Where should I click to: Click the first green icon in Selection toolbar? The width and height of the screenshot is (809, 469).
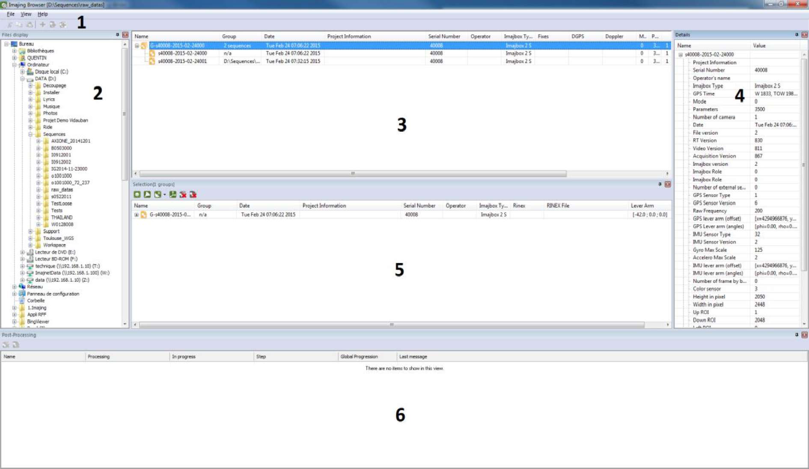pos(137,195)
